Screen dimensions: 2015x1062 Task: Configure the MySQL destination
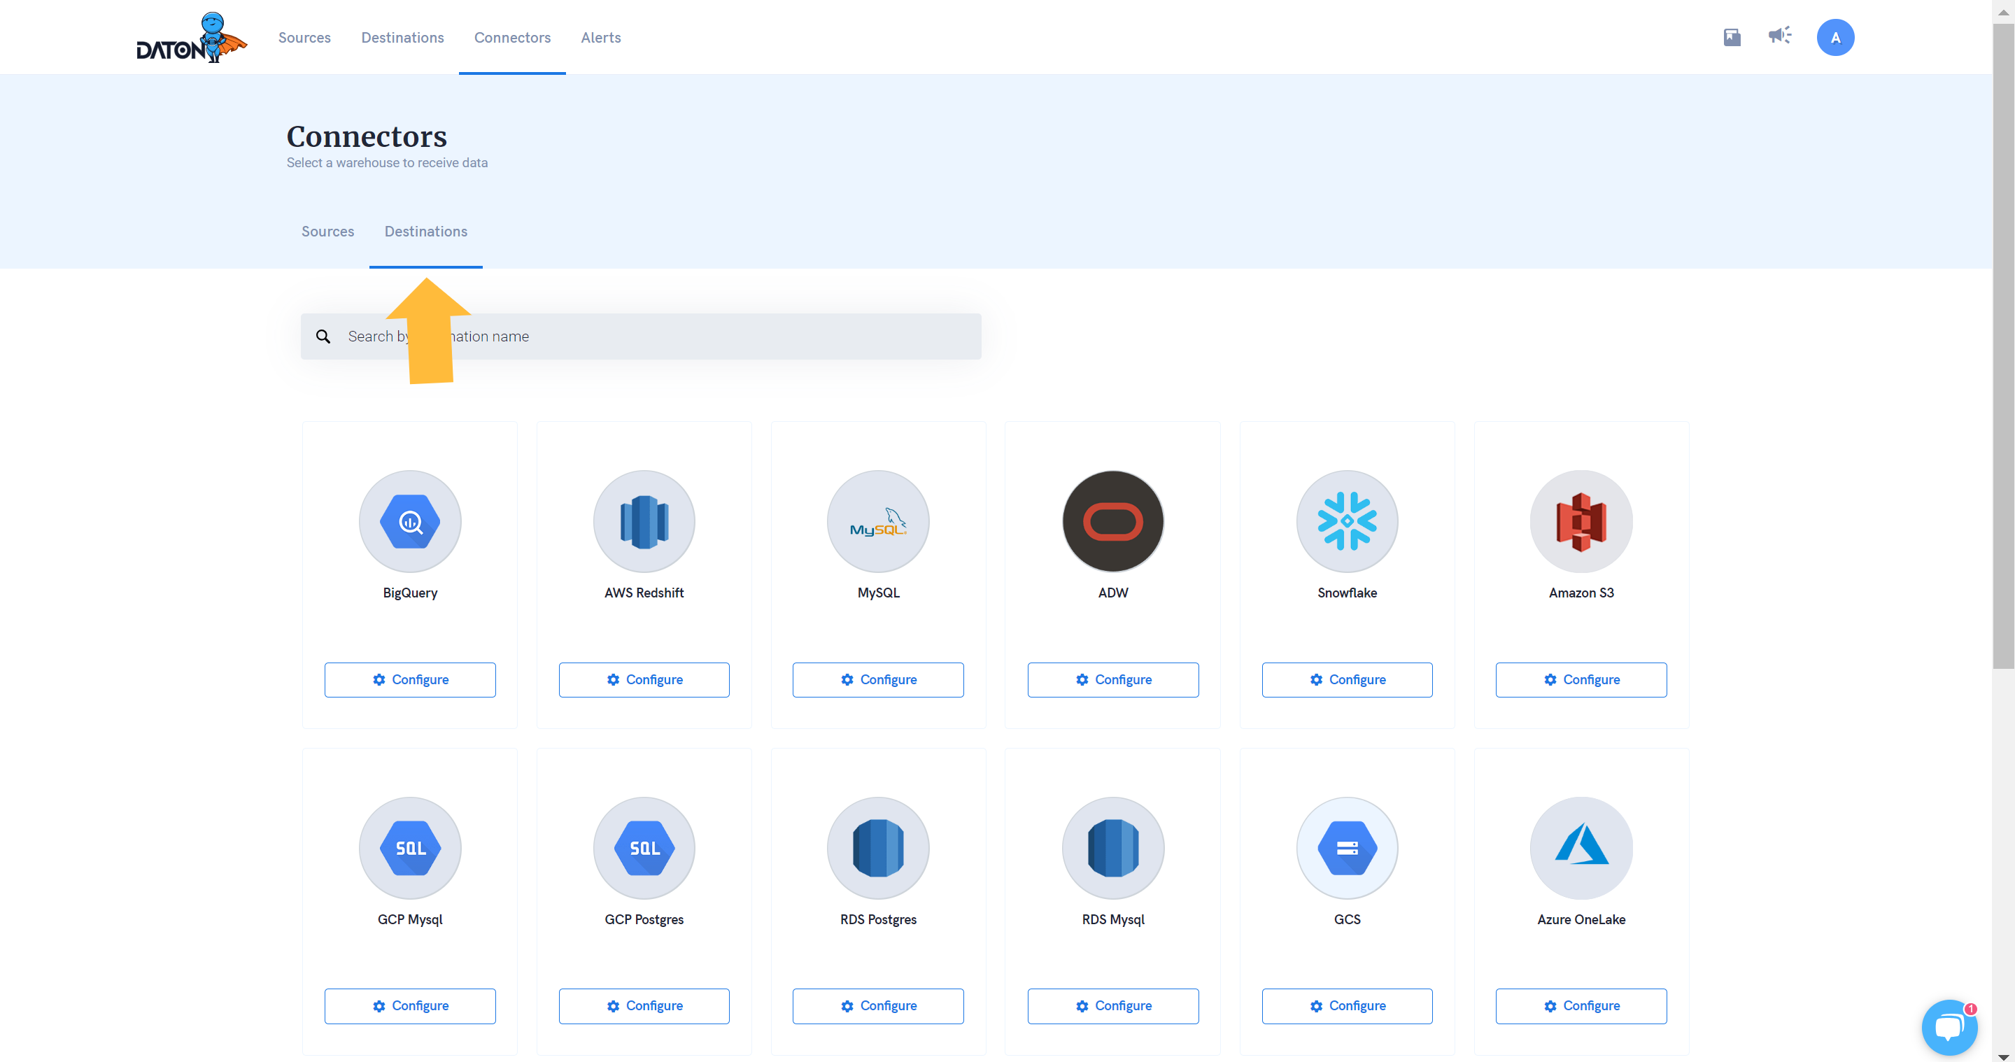pyautogui.click(x=877, y=679)
